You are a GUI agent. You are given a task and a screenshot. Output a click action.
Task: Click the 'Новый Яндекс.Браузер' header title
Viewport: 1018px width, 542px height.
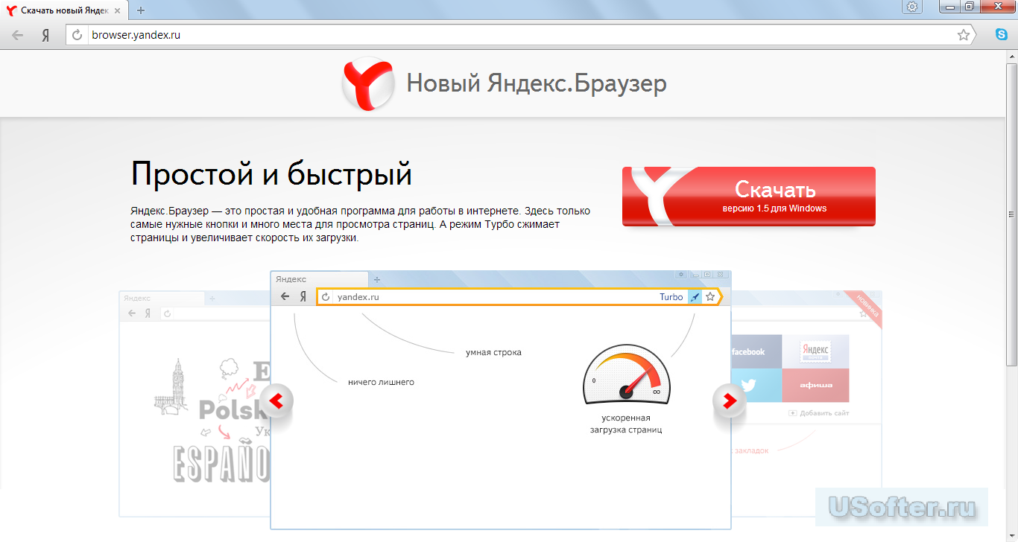point(537,83)
